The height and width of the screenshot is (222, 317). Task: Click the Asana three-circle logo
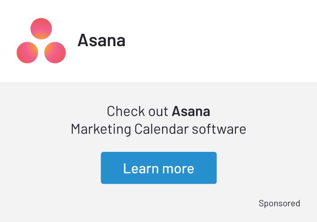[x=41, y=41]
